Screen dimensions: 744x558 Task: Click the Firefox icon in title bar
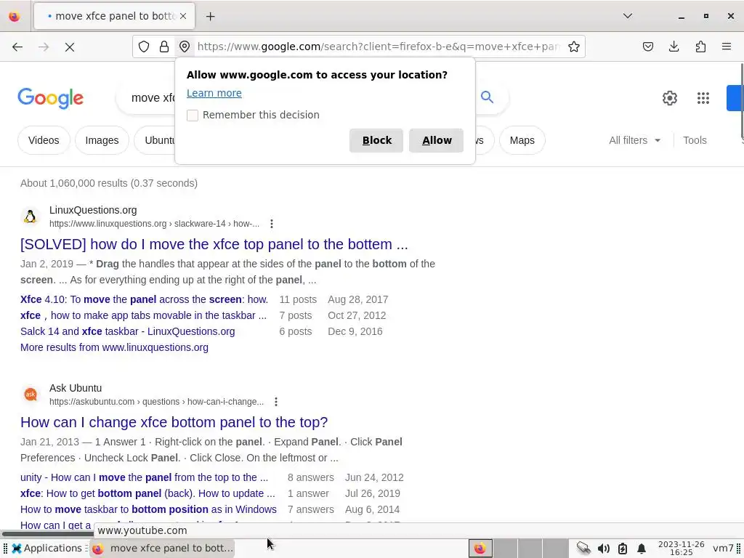[x=15, y=16]
